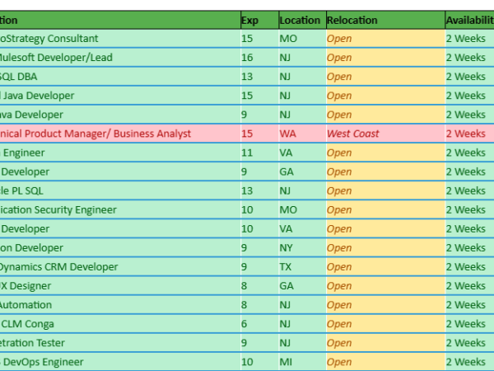This screenshot has height=371, width=494.
Task: Select 2 Weeks in Technical Product Manager row
Action: pyautogui.click(x=470, y=134)
